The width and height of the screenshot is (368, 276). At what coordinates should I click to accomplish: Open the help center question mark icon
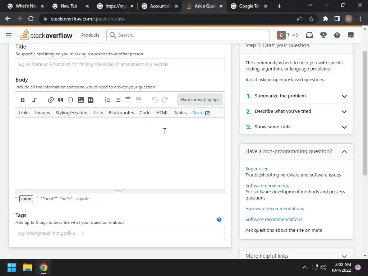coord(337,35)
